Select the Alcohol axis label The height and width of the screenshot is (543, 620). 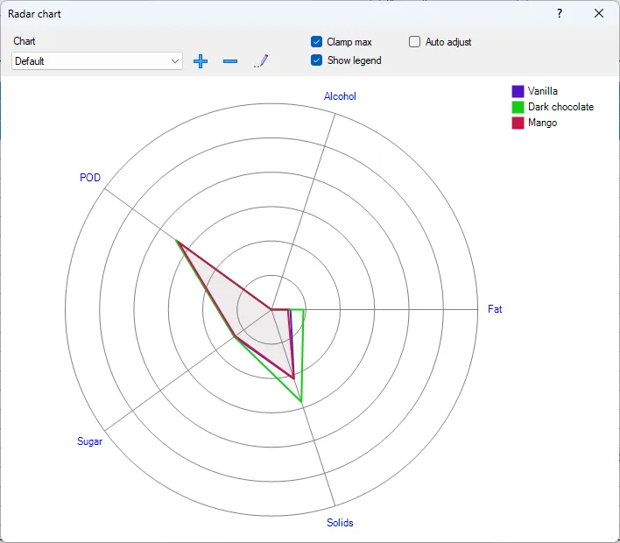click(340, 96)
